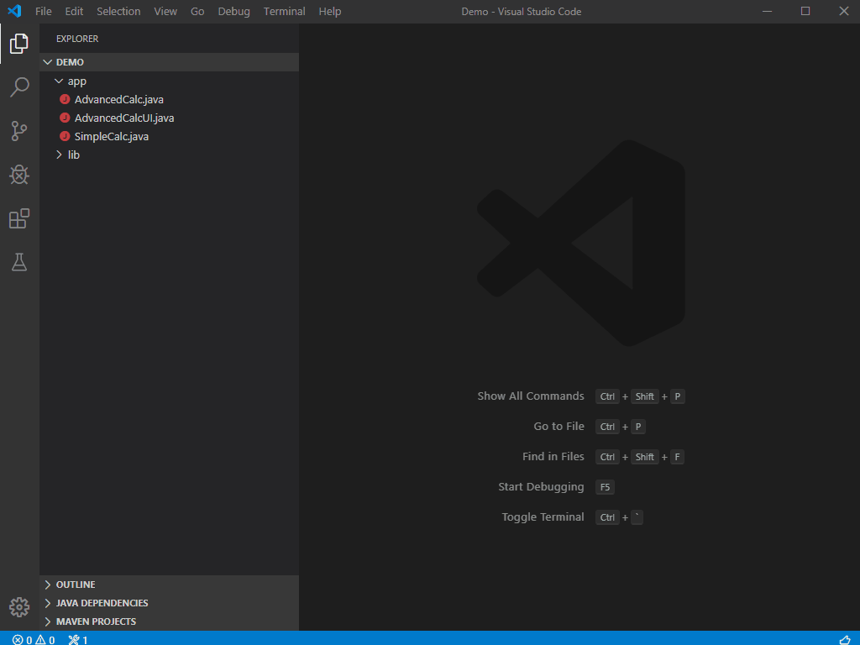Click the feedback icon in the status bar
The image size is (860, 645).
tap(847, 639)
